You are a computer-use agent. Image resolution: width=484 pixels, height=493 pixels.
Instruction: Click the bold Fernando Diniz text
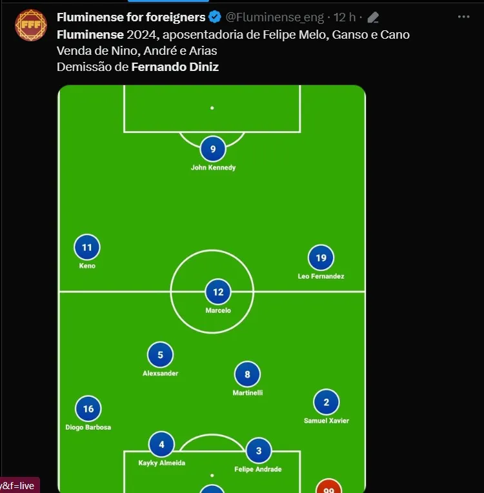[x=175, y=66]
